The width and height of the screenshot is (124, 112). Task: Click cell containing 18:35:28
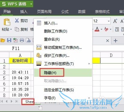pyautogui.click(x=20, y=89)
